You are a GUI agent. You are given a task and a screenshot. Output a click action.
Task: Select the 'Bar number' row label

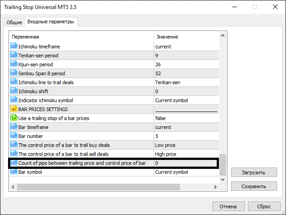pyautogui.click(x=31, y=136)
